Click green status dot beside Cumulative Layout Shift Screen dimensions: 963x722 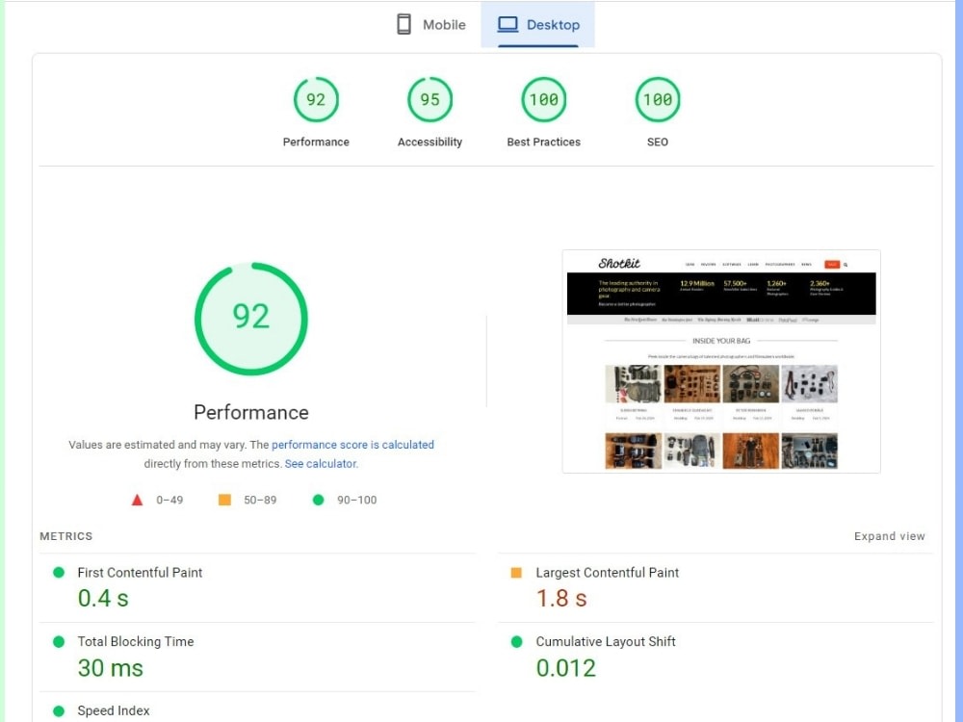pyautogui.click(x=516, y=641)
